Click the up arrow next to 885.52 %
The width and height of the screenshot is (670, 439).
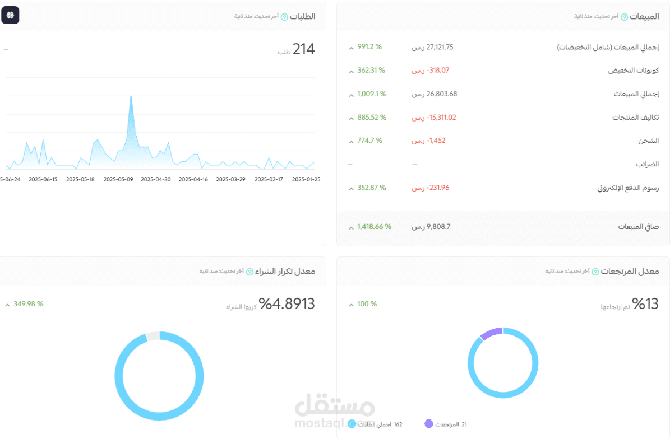point(351,119)
